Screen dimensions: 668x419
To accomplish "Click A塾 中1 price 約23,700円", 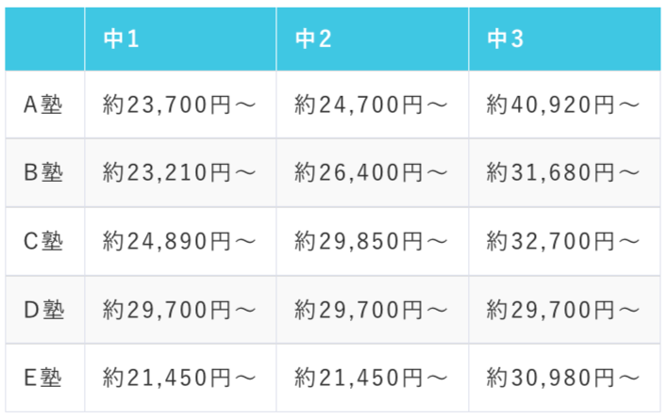I will (179, 105).
